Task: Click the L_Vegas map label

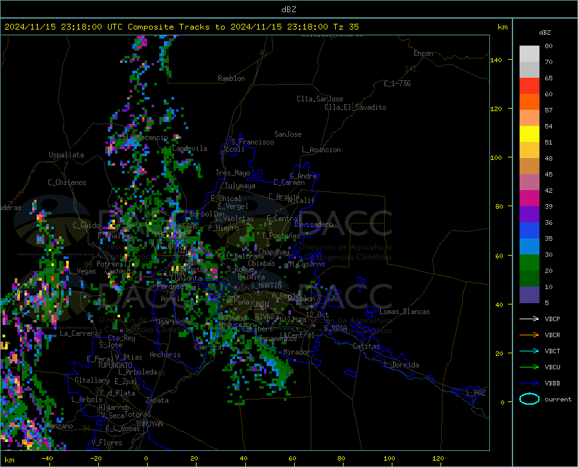Action: coord(83,271)
